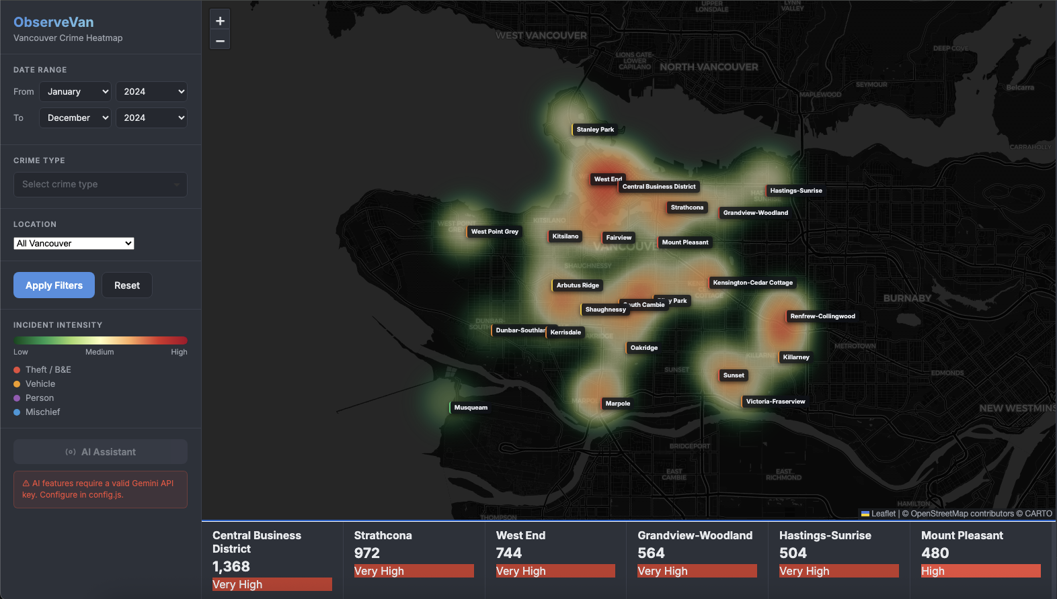This screenshot has width=1057, height=599.
Task: Click the West Point Grey marker
Action: click(494, 232)
